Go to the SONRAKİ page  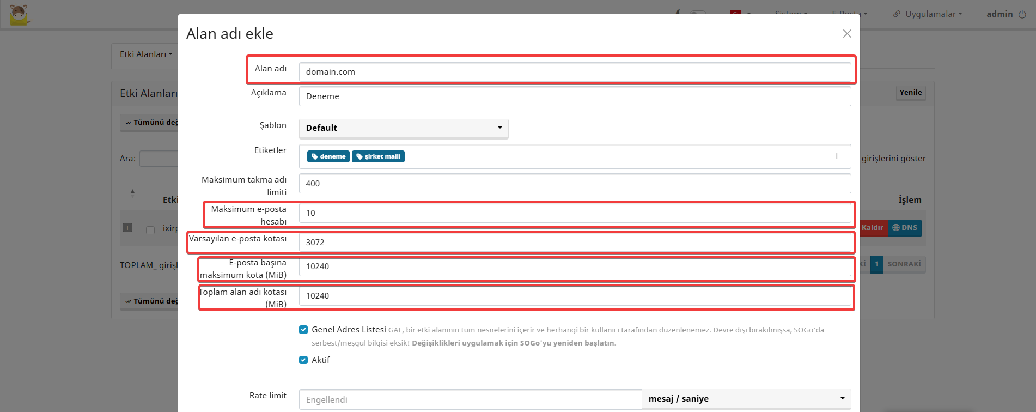click(x=904, y=264)
